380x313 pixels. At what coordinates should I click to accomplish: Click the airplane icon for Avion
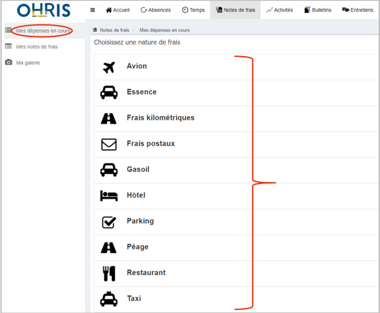click(109, 67)
